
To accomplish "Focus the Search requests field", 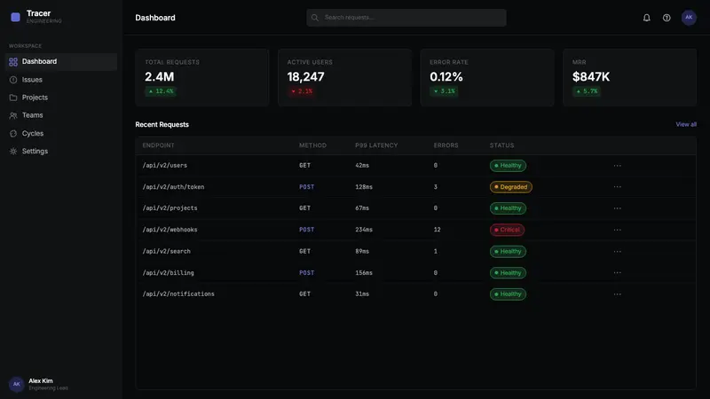I will 406,18.
